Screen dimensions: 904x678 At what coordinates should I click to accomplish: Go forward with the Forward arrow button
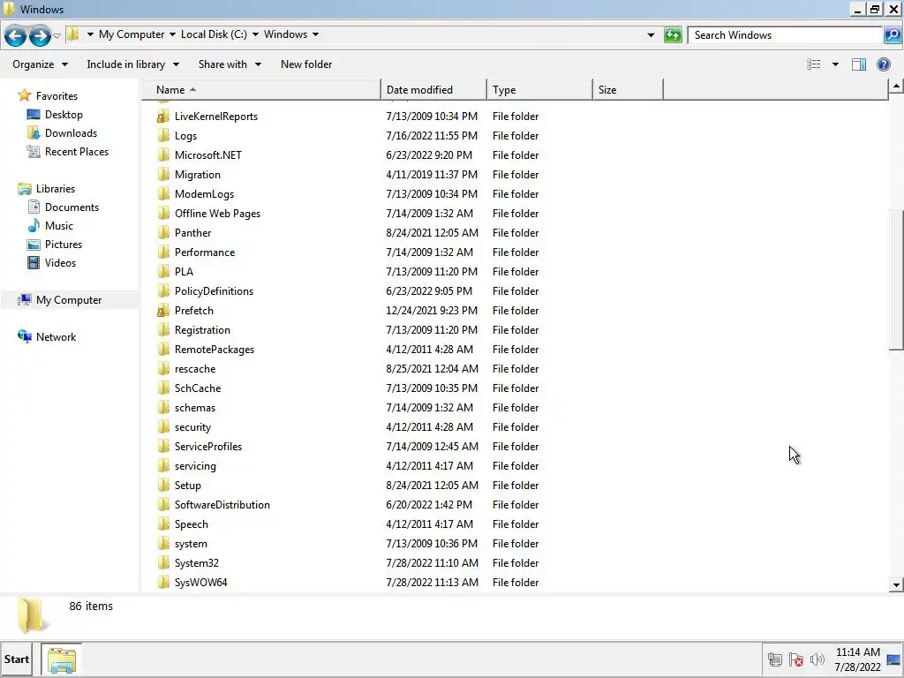pyautogui.click(x=40, y=35)
